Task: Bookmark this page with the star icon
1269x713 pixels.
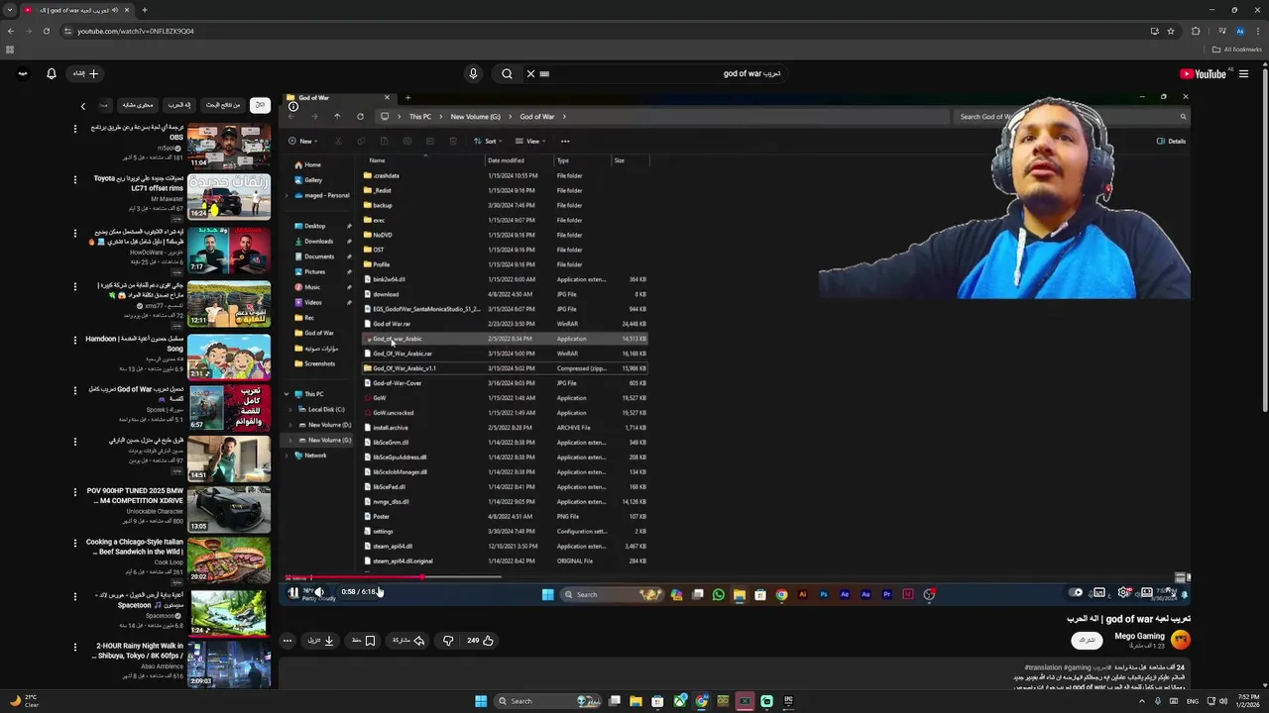Action: pyautogui.click(x=1171, y=31)
